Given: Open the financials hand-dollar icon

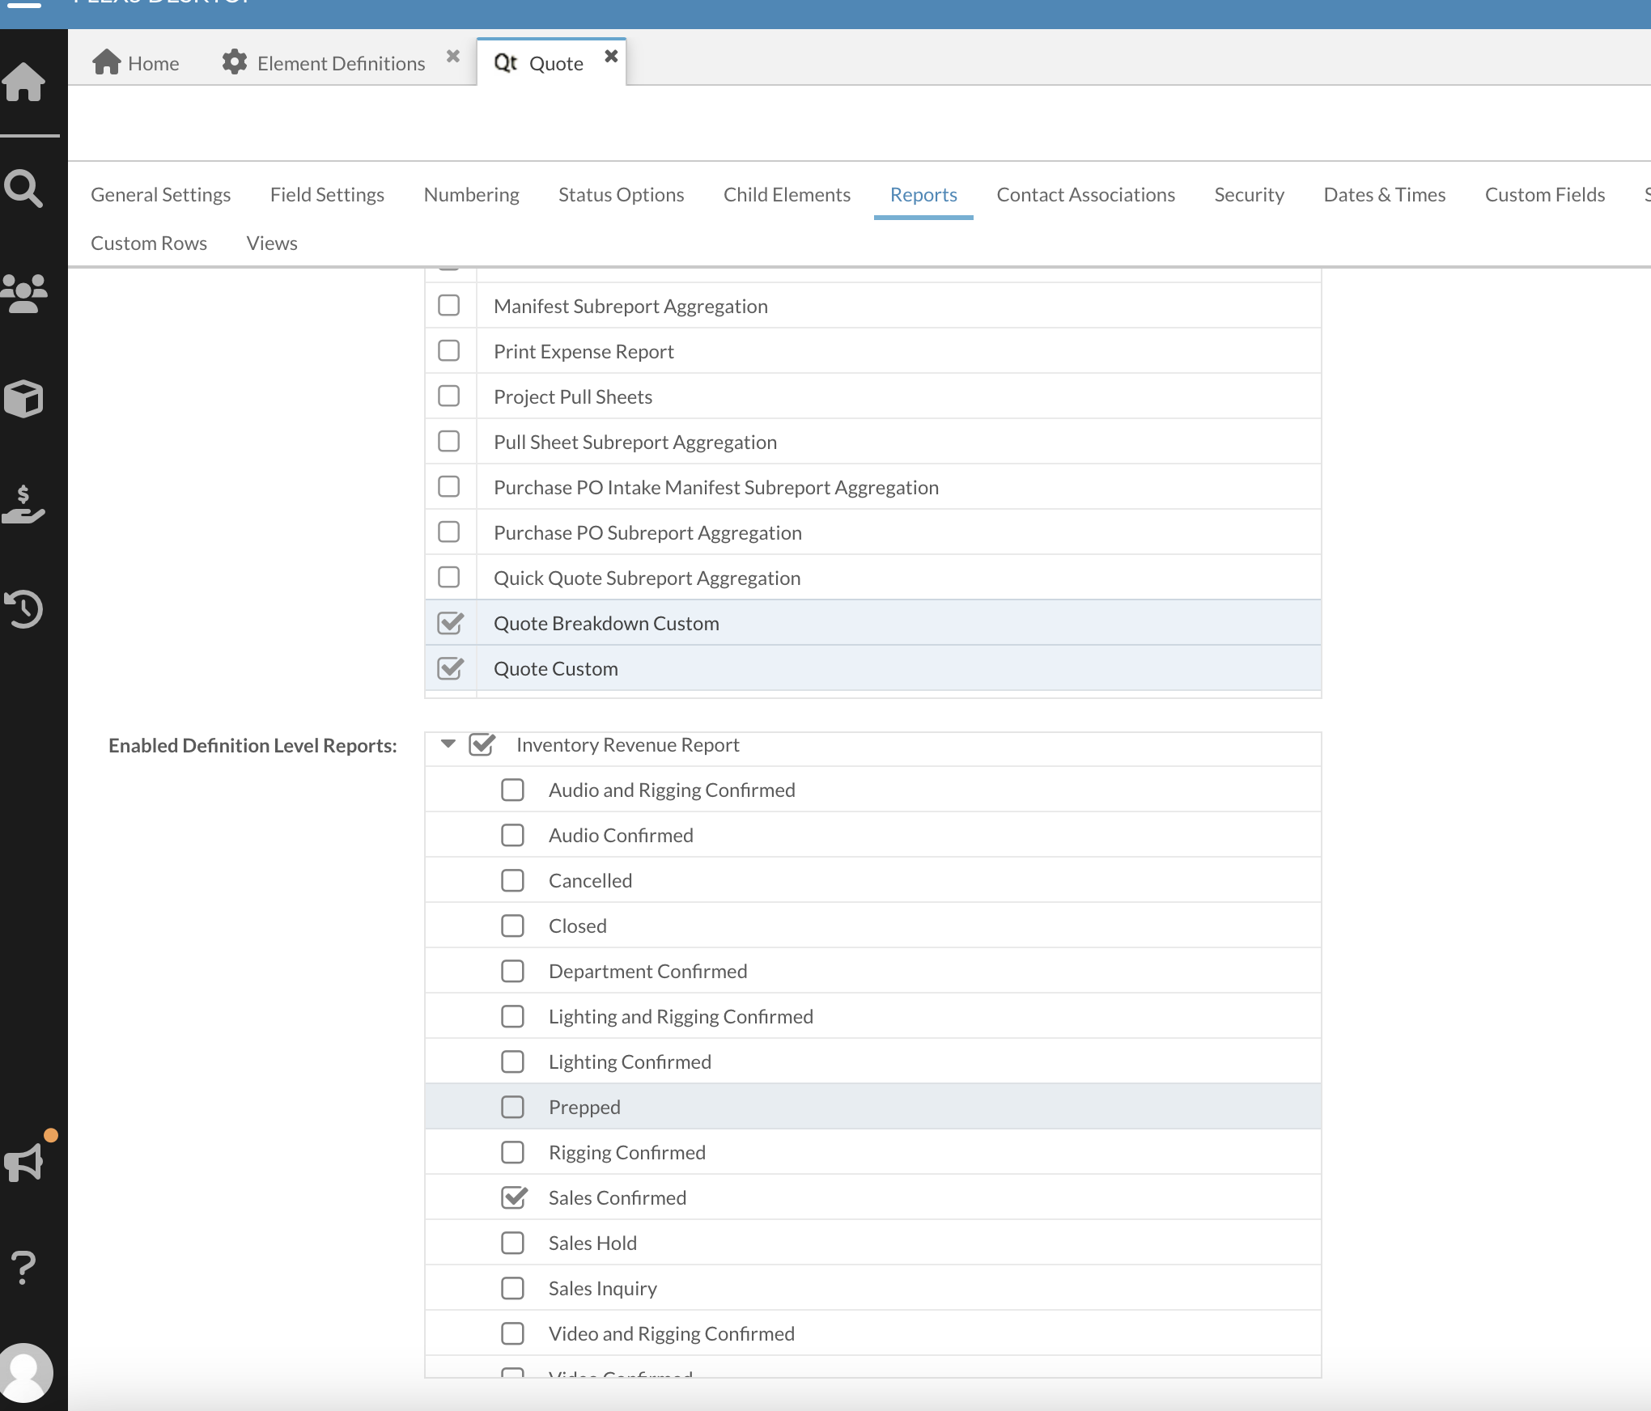Looking at the screenshot, I should click(24, 504).
